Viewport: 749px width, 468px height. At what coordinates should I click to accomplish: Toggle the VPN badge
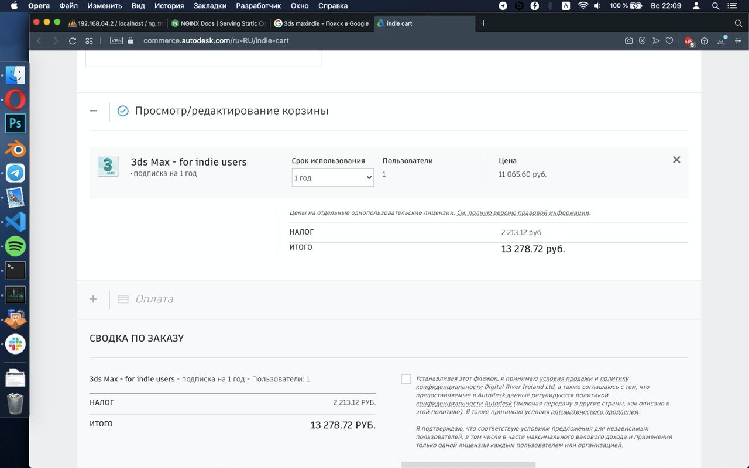116,41
